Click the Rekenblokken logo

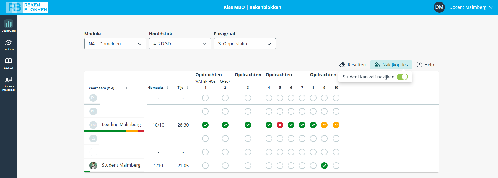coord(27,7)
